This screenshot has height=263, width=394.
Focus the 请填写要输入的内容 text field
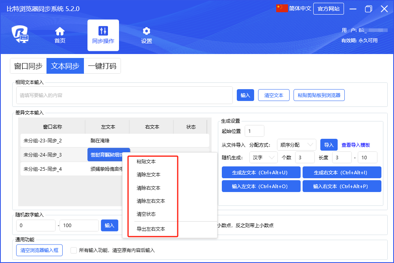(x=124, y=95)
